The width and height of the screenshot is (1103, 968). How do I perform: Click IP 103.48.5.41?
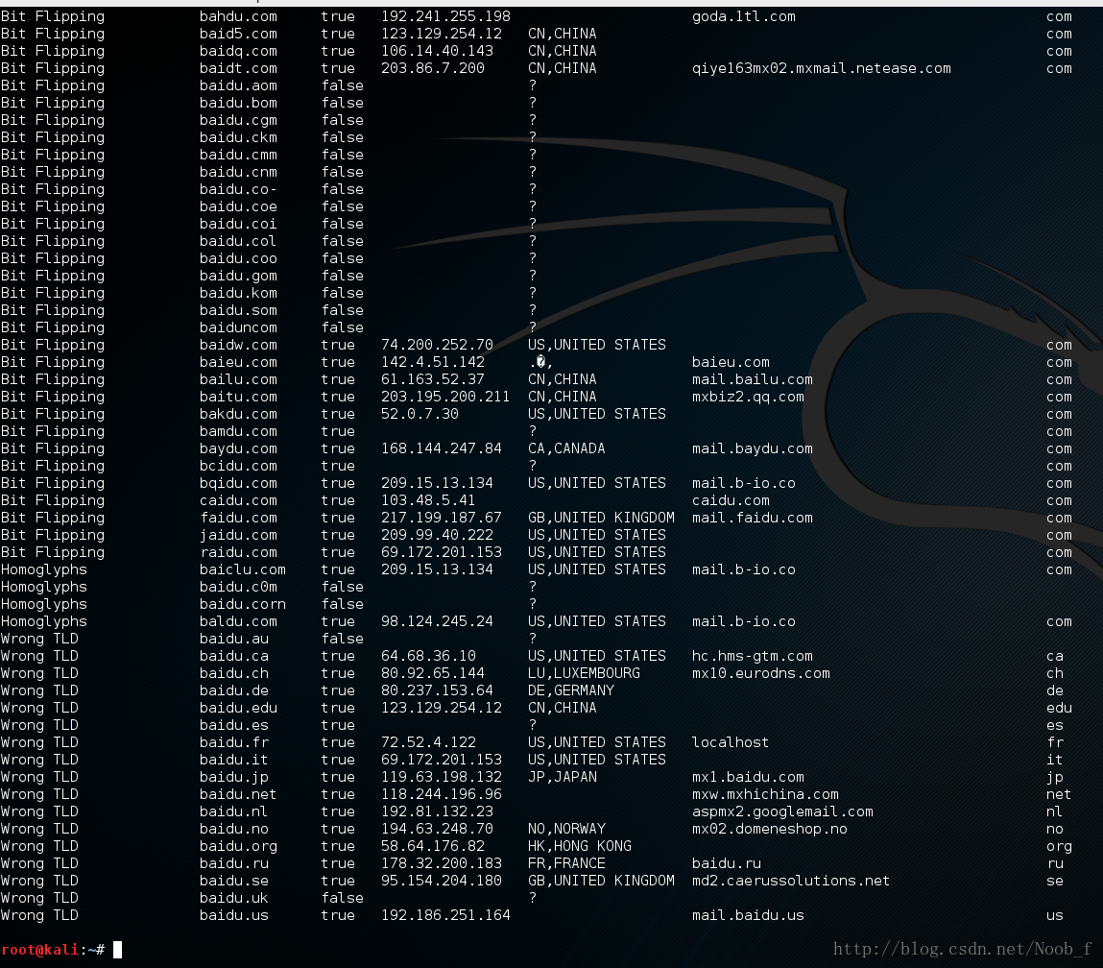428,500
